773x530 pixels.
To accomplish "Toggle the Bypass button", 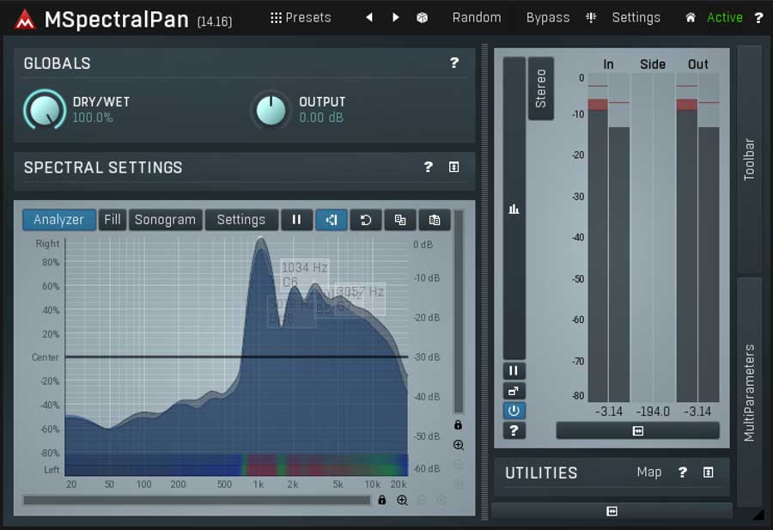I will 548,18.
